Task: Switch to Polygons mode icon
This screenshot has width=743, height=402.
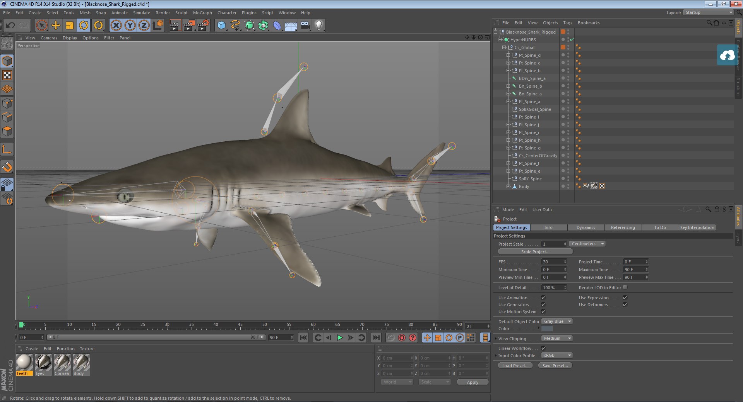Action: tap(7, 131)
